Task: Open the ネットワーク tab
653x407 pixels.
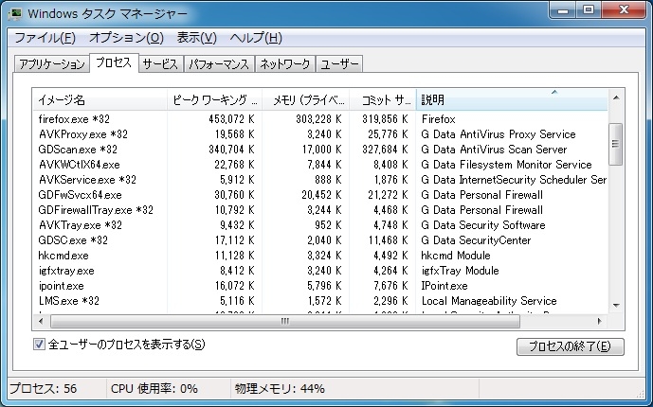Action: (285, 64)
